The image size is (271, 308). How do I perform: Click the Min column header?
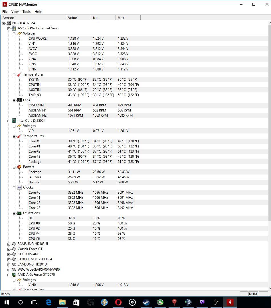103,18
